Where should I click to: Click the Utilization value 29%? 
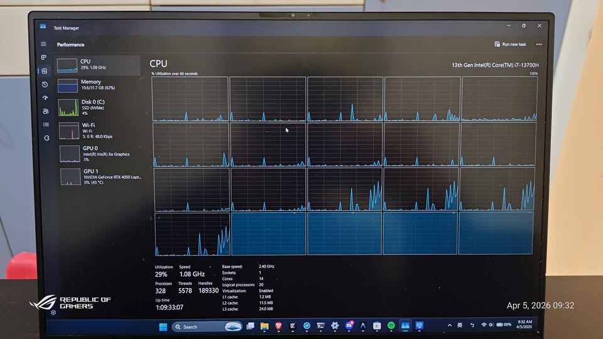(x=161, y=274)
